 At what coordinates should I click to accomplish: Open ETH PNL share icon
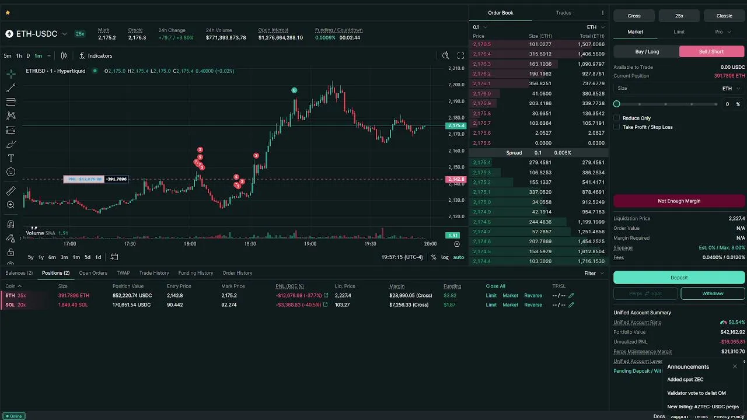tap(326, 296)
